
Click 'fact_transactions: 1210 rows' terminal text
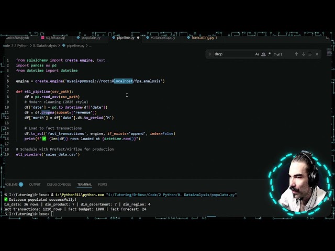tap(33, 209)
